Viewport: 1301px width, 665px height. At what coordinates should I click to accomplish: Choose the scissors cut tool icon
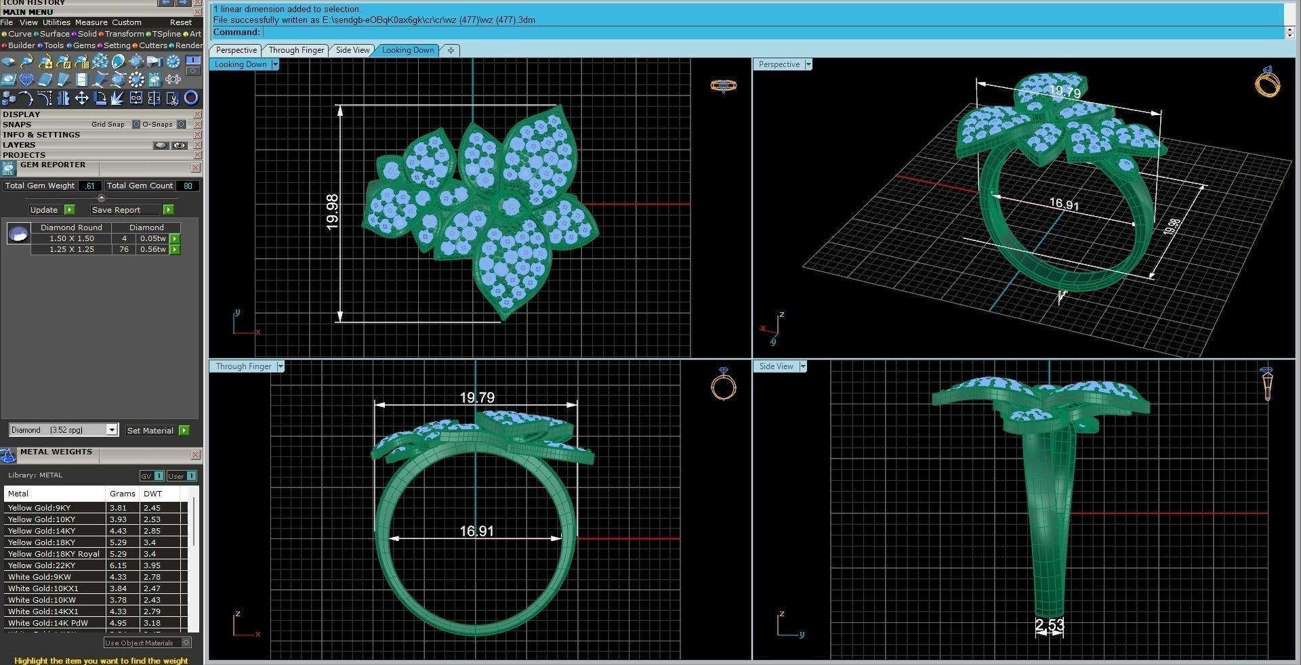[x=173, y=98]
